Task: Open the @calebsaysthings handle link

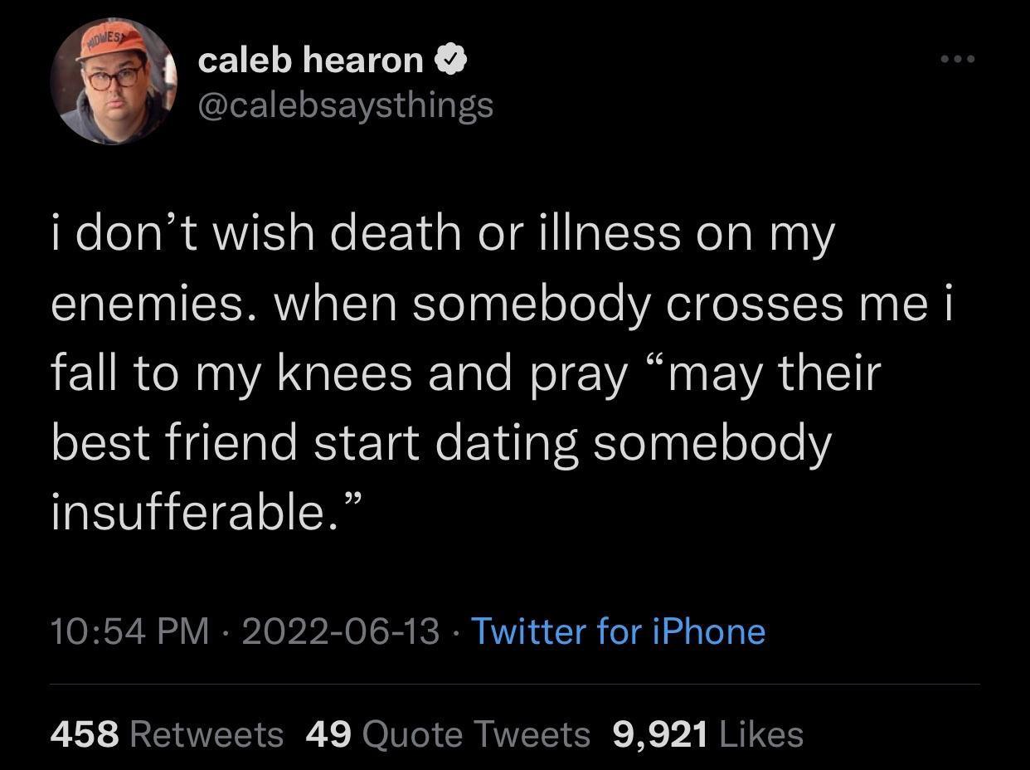Action: [x=345, y=105]
